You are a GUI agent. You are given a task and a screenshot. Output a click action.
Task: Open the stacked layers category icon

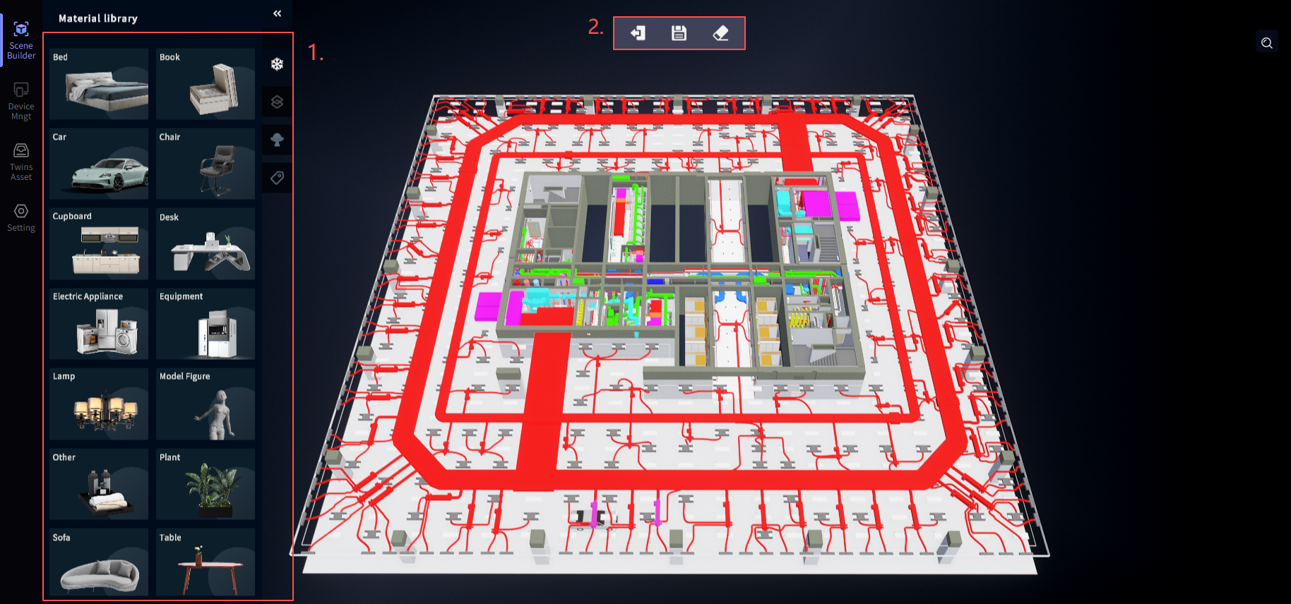(277, 102)
